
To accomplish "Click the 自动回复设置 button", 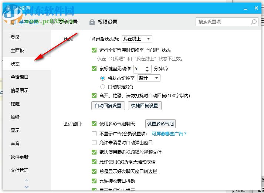I will tap(108, 106).
